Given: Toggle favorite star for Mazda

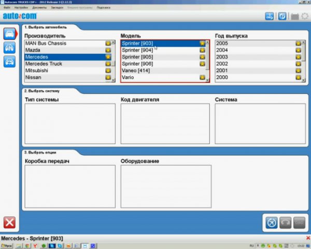Looking at the screenshot, I should point(108,50).
